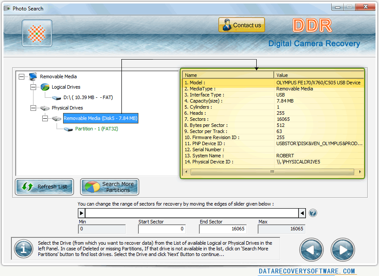The image size is (379, 276).
Task: Select the '11. PNP Device ID :' row
Action: click(273, 144)
